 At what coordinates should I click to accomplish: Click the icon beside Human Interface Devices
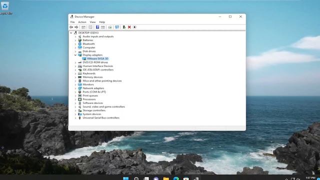click(80, 66)
